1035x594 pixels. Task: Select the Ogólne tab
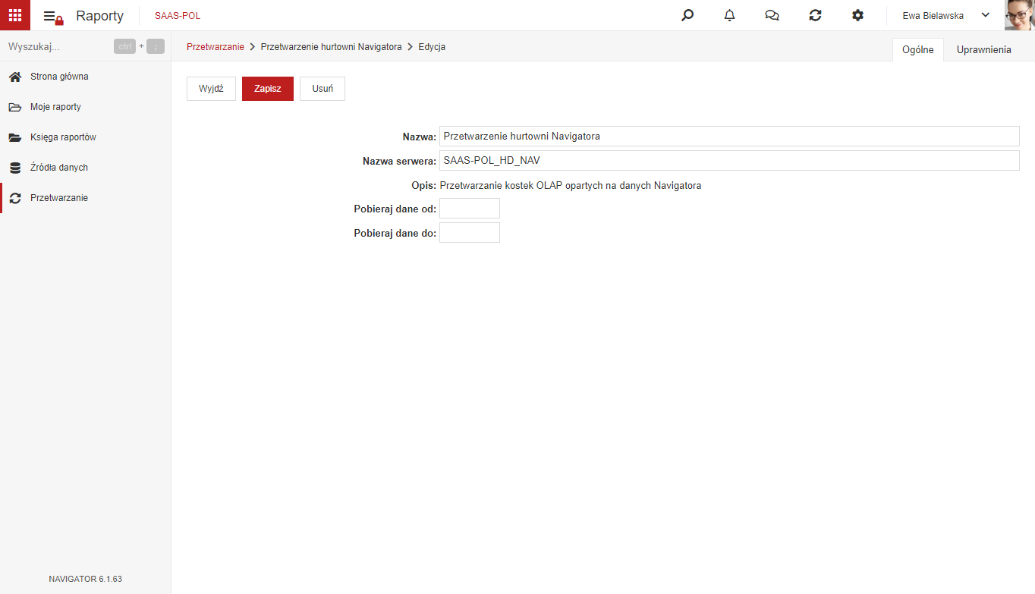(917, 49)
